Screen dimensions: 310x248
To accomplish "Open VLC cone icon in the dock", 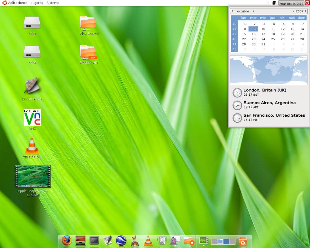I will 148,240.
